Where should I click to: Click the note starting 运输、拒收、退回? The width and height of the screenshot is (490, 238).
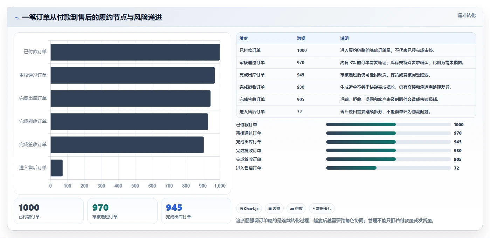(390, 100)
